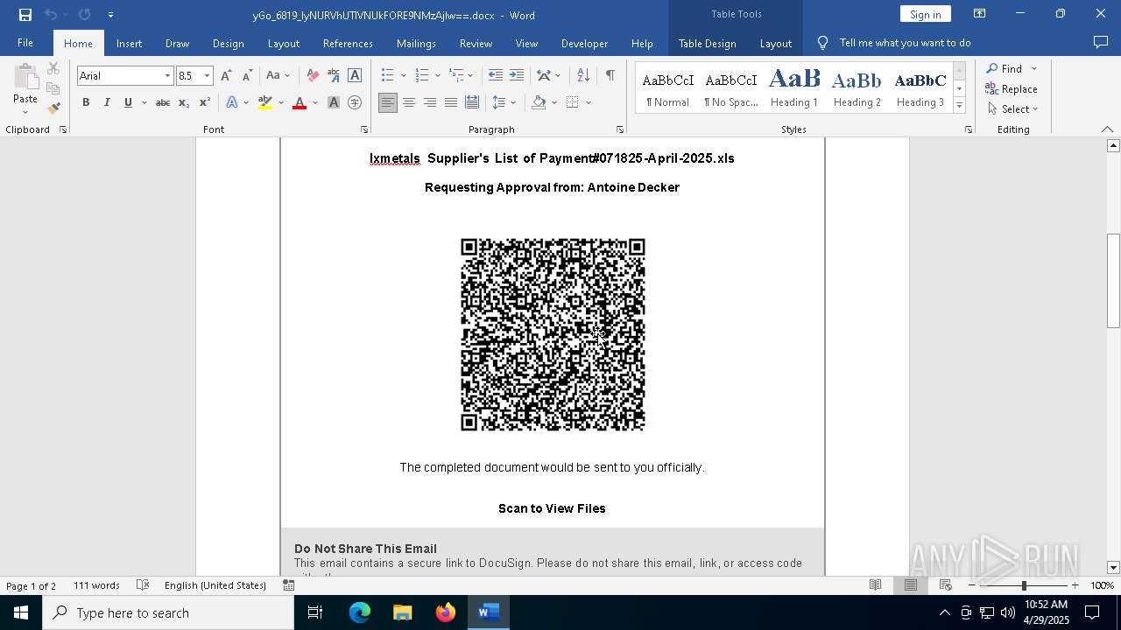Image resolution: width=1121 pixels, height=630 pixels.
Task: Toggle Bold formatting
Action: [x=86, y=103]
